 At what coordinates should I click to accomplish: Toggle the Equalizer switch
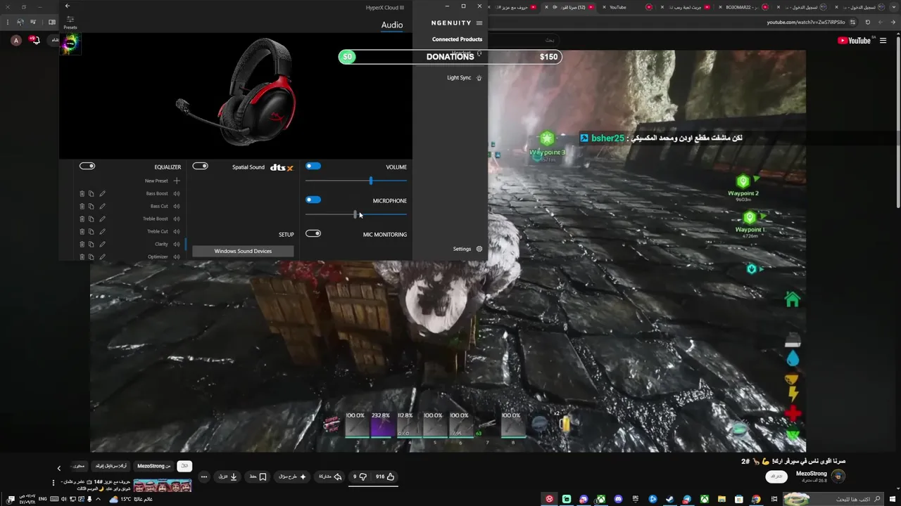click(87, 167)
